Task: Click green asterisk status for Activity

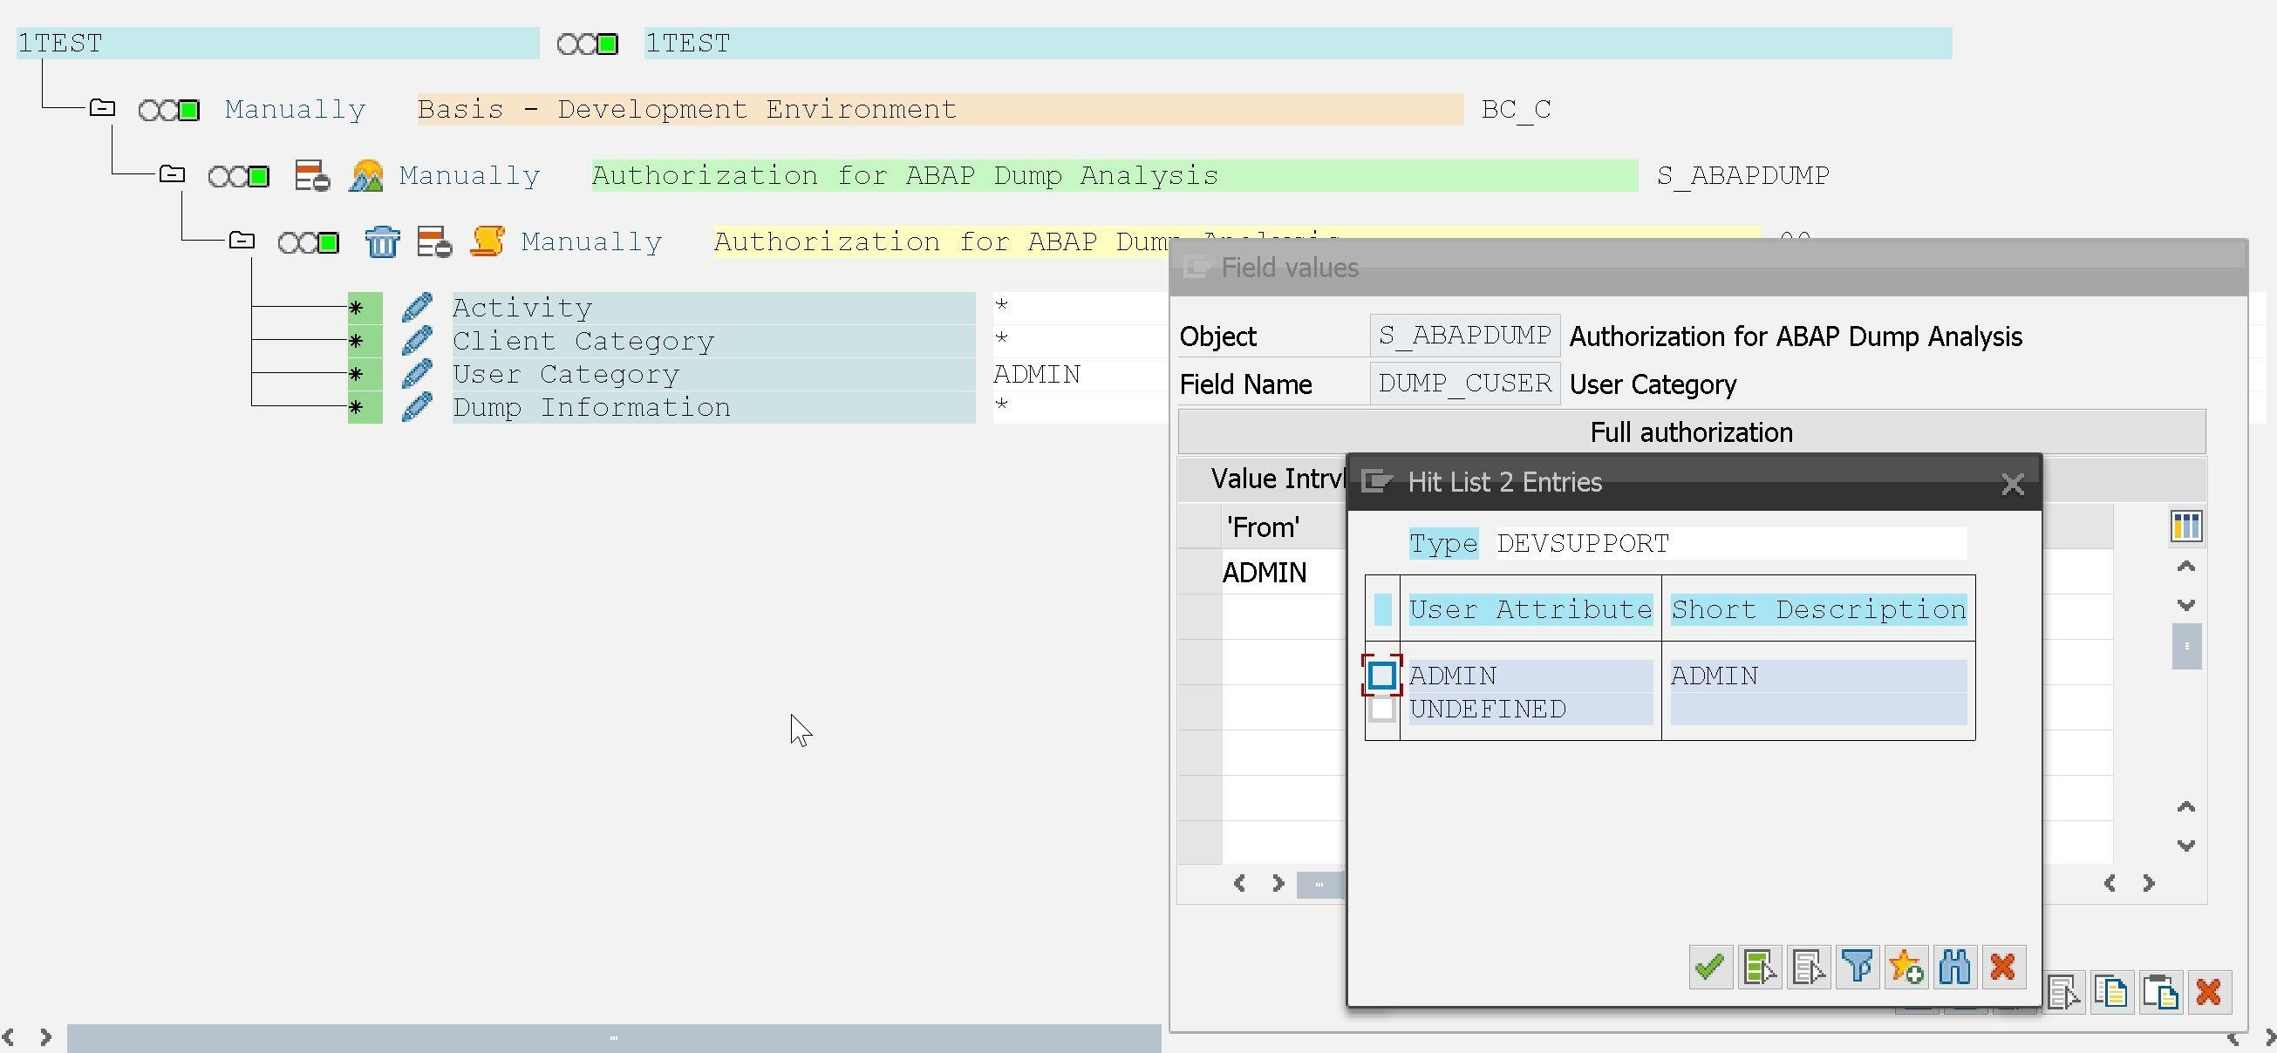Action: click(365, 308)
